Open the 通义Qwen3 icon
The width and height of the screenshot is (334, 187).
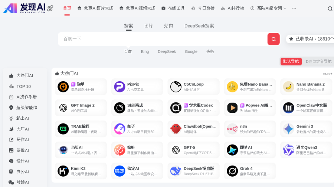pos(288,150)
